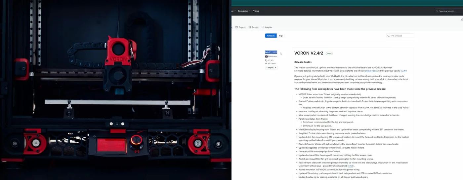463x180 pixels.
Task: Click the Insights graph icon
Action: [x=263, y=27]
